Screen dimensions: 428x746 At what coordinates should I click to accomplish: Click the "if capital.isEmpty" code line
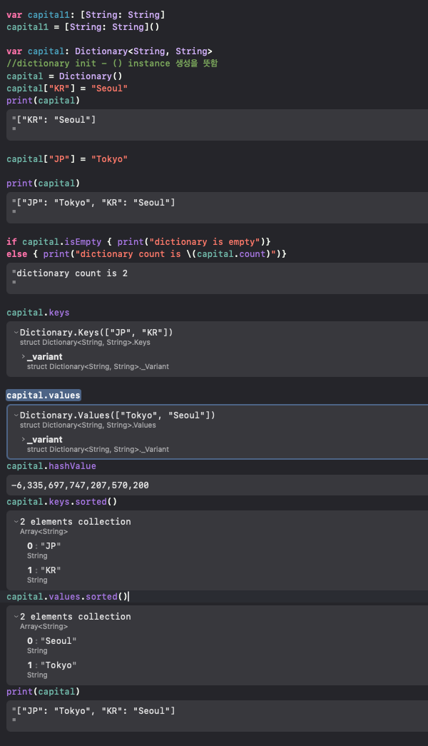point(138,242)
